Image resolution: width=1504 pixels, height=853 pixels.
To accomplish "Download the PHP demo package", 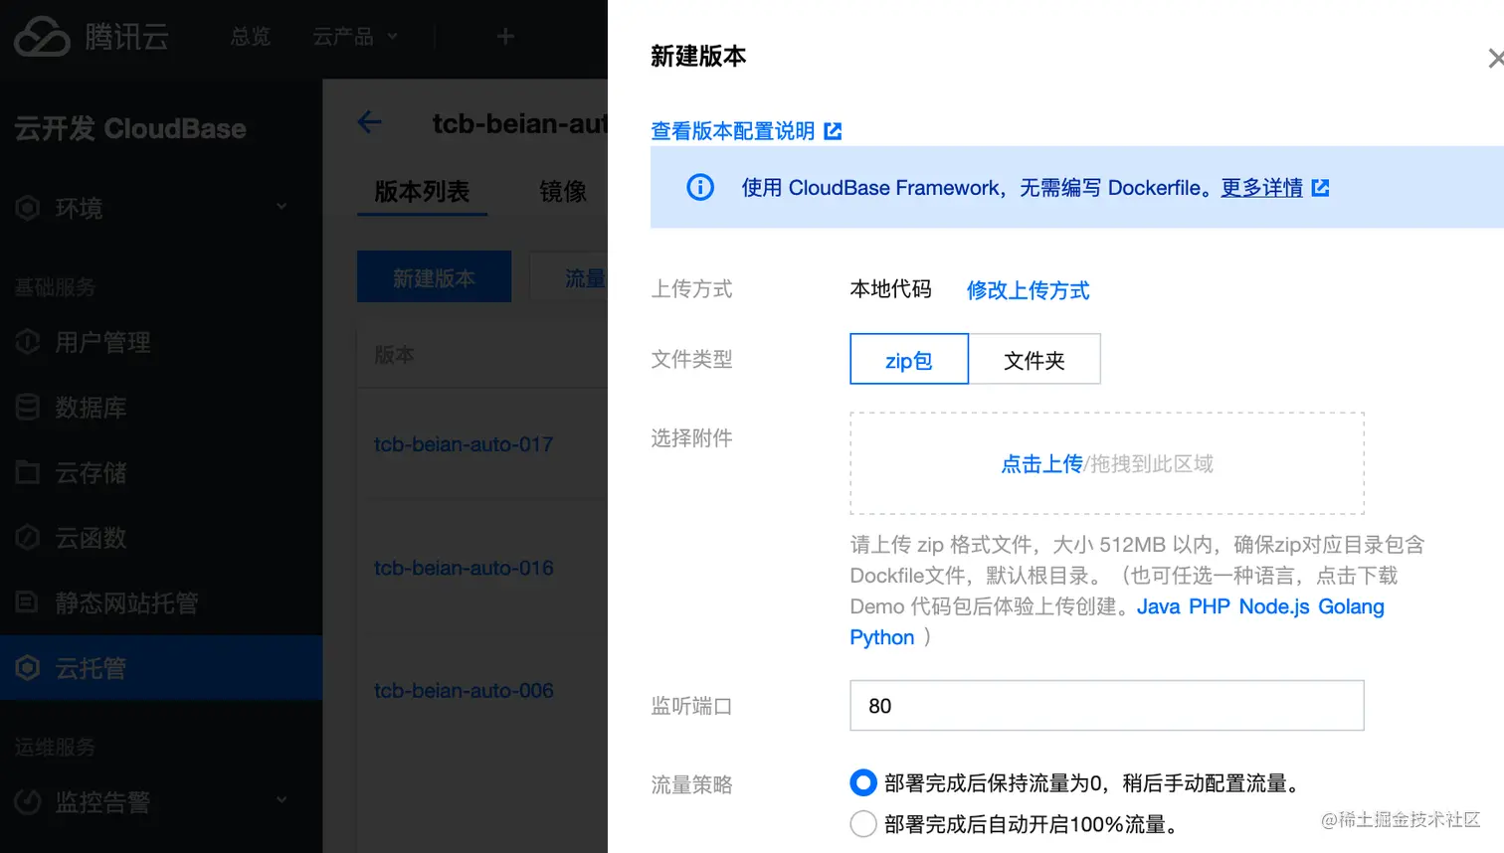I will coord(1209,606).
